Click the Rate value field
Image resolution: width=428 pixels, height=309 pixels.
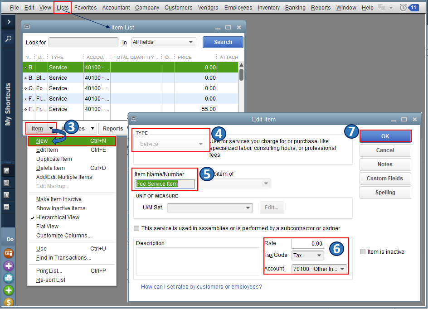coord(307,244)
